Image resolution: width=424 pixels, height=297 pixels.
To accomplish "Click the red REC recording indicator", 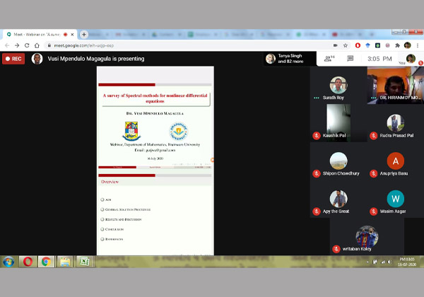I will [13, 59].
